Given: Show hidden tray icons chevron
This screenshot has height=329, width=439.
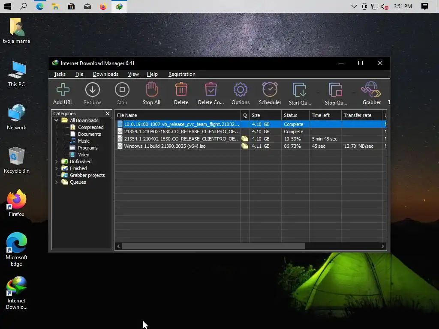Looking at the screenshot, I should tap(354, 6).
